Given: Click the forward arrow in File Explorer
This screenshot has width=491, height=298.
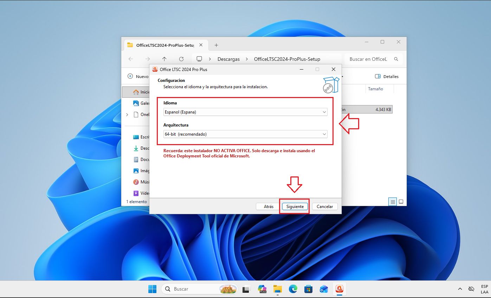Looking at the screenshot, I should coord(148,59).
